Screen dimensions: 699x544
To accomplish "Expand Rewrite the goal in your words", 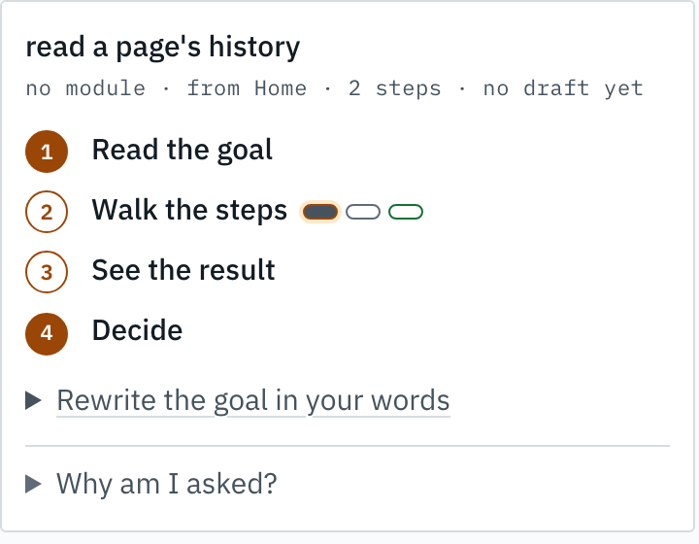I will pos(252,400).
